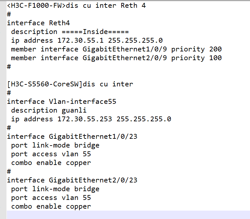The height and width of the screenshot is (219, 250).
Task: Click 'port access vlan 55' under GigabitEthernet1/0/23
Action: [x=51, y=154]
